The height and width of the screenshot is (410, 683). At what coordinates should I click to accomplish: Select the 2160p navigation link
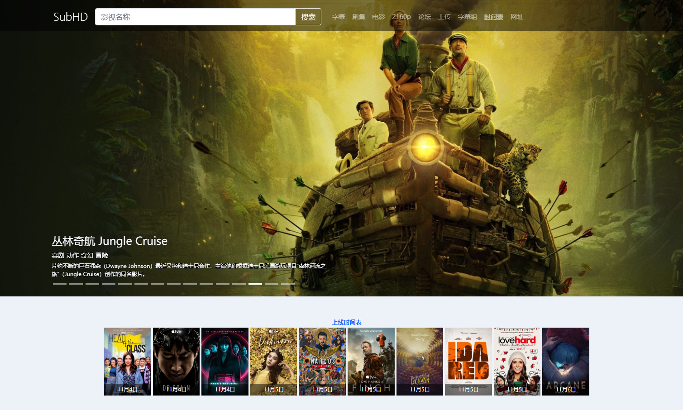[401, 17]
